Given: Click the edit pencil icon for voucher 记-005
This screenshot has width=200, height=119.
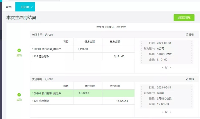Looking at the screenshot, I should pyautogui.click(x=187, y=79).
